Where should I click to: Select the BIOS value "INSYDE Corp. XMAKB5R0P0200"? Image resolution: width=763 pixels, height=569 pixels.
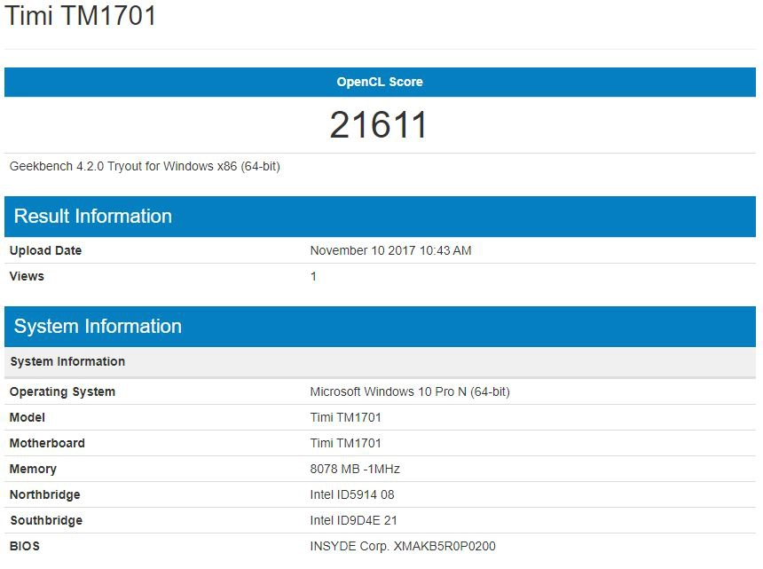click(x=403, y=547)
